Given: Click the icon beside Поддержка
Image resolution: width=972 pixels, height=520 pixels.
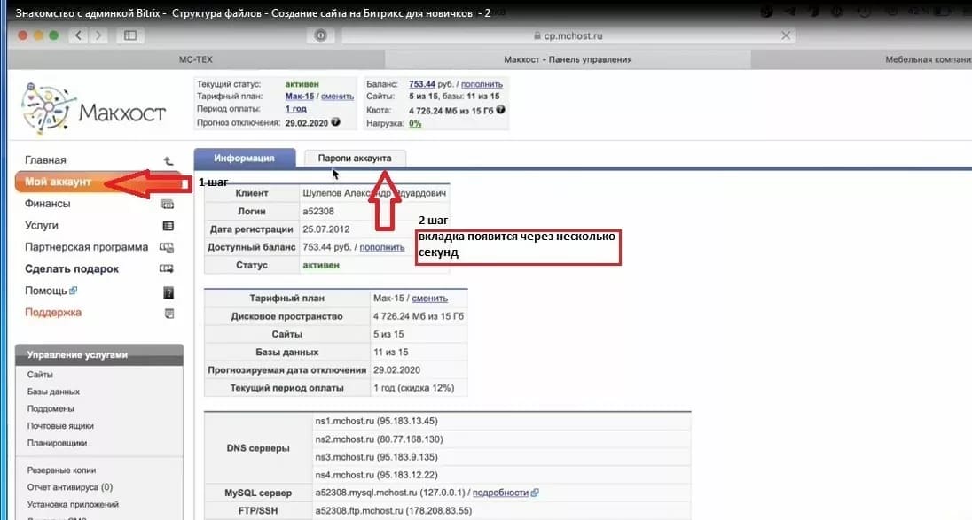Looking at the screenshot, I should click(x=169, y=314).
